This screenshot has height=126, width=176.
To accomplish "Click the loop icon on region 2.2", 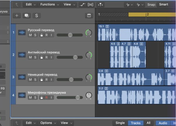I will click(106, 88).
